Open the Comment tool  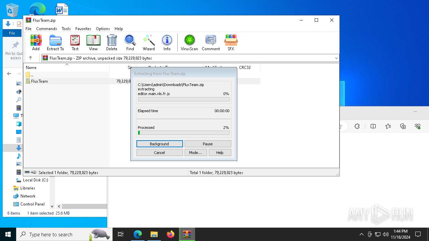tap(211, 43)
